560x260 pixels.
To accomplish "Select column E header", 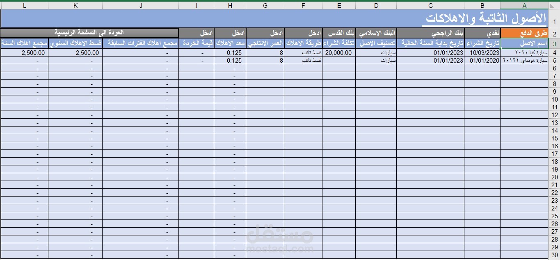I will tap(339, 5).
